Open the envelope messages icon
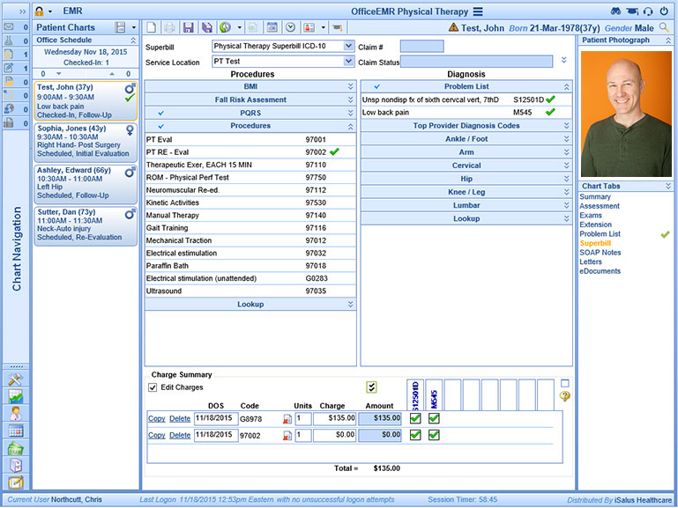678x508 pixels. click(x=9, y=26)
